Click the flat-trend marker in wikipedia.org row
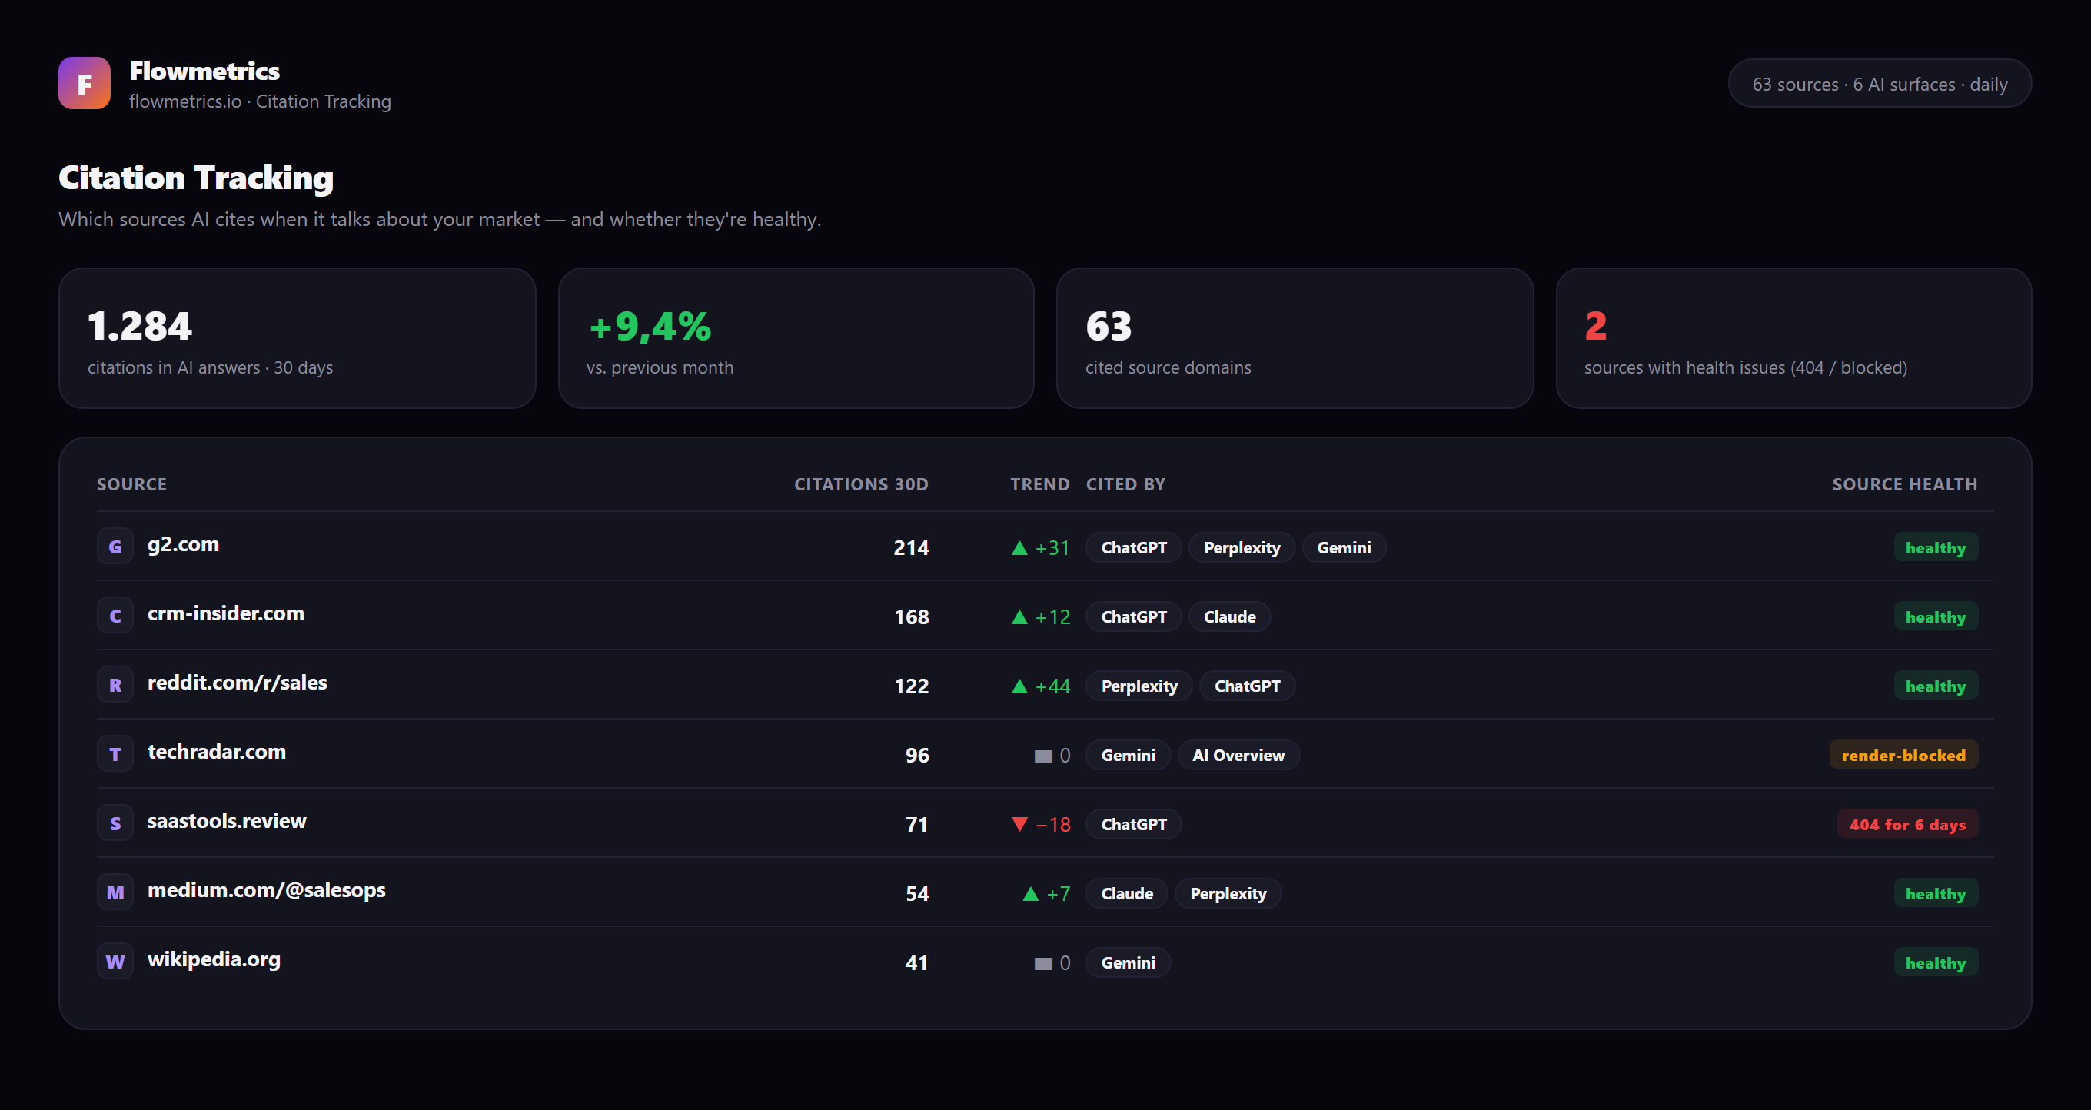2091x1110 pixels. click(1043, 963)
